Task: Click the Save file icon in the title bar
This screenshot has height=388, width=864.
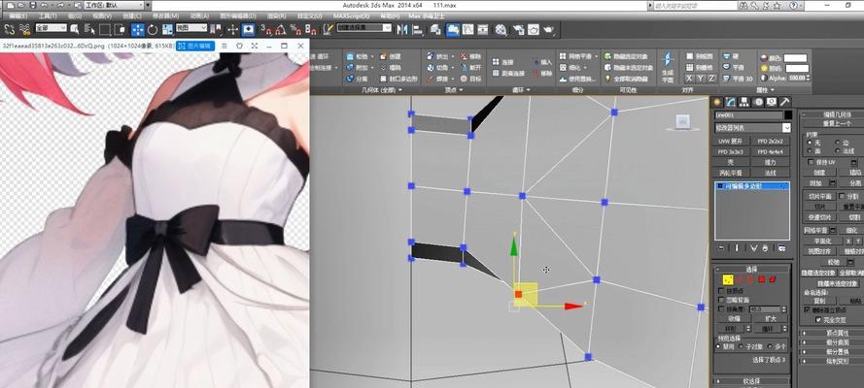Action: pos(34,5)
